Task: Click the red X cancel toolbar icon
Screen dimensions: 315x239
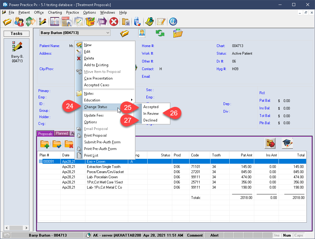Action: coord(114,22)
